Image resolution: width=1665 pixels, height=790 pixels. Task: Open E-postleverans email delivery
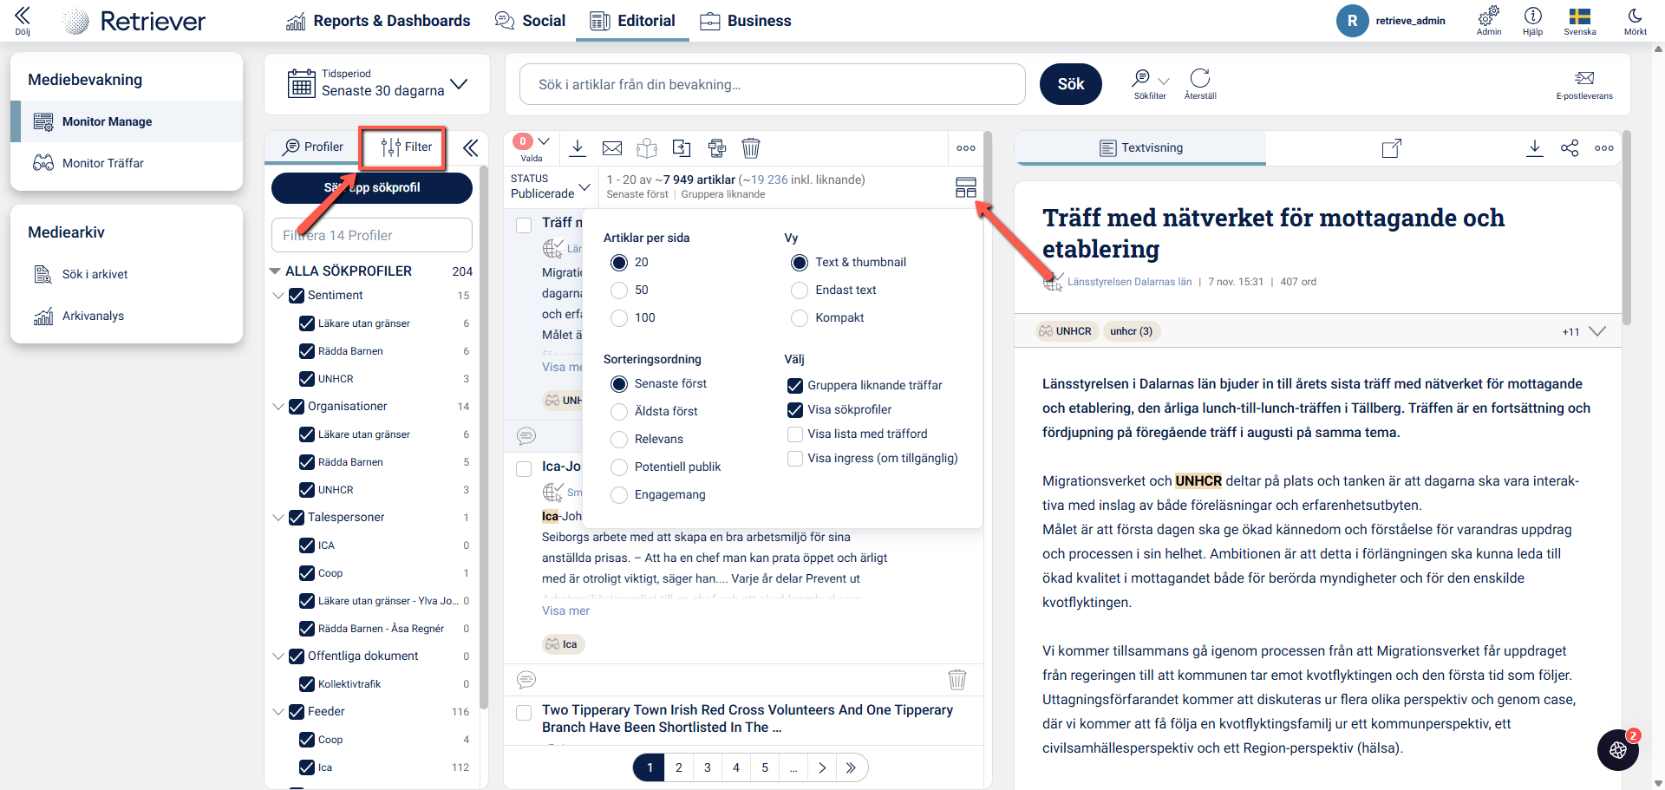(1584, 84)
